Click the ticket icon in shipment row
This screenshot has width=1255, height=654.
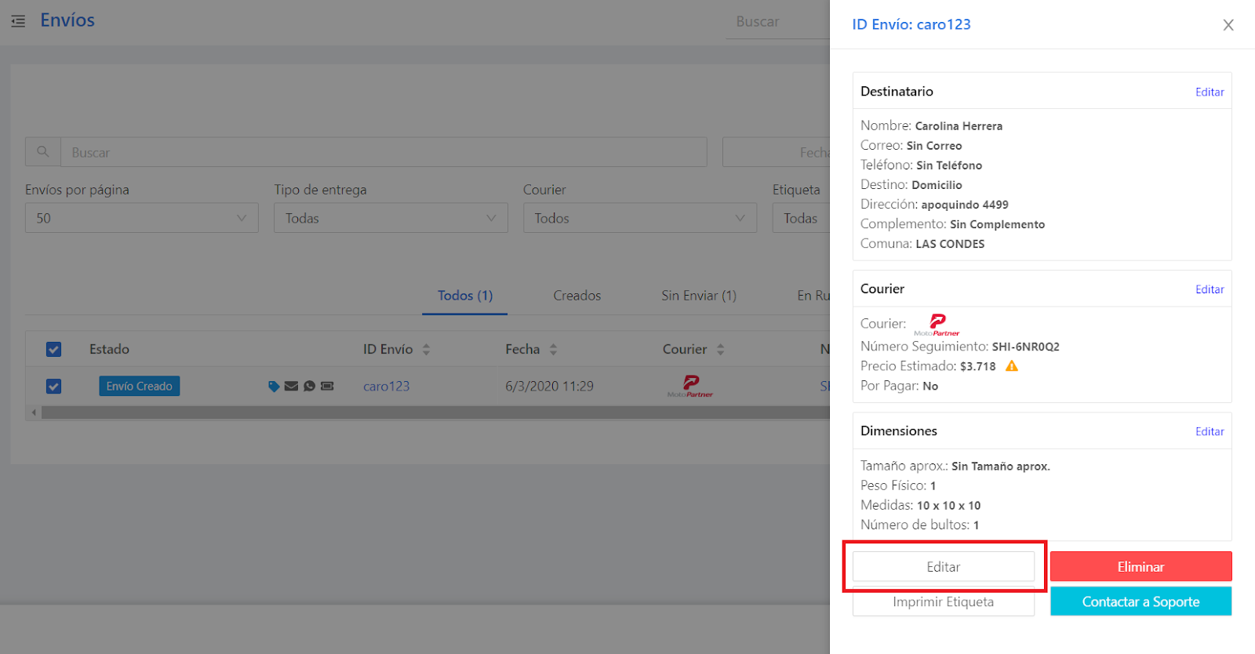[x=327, y=386]
